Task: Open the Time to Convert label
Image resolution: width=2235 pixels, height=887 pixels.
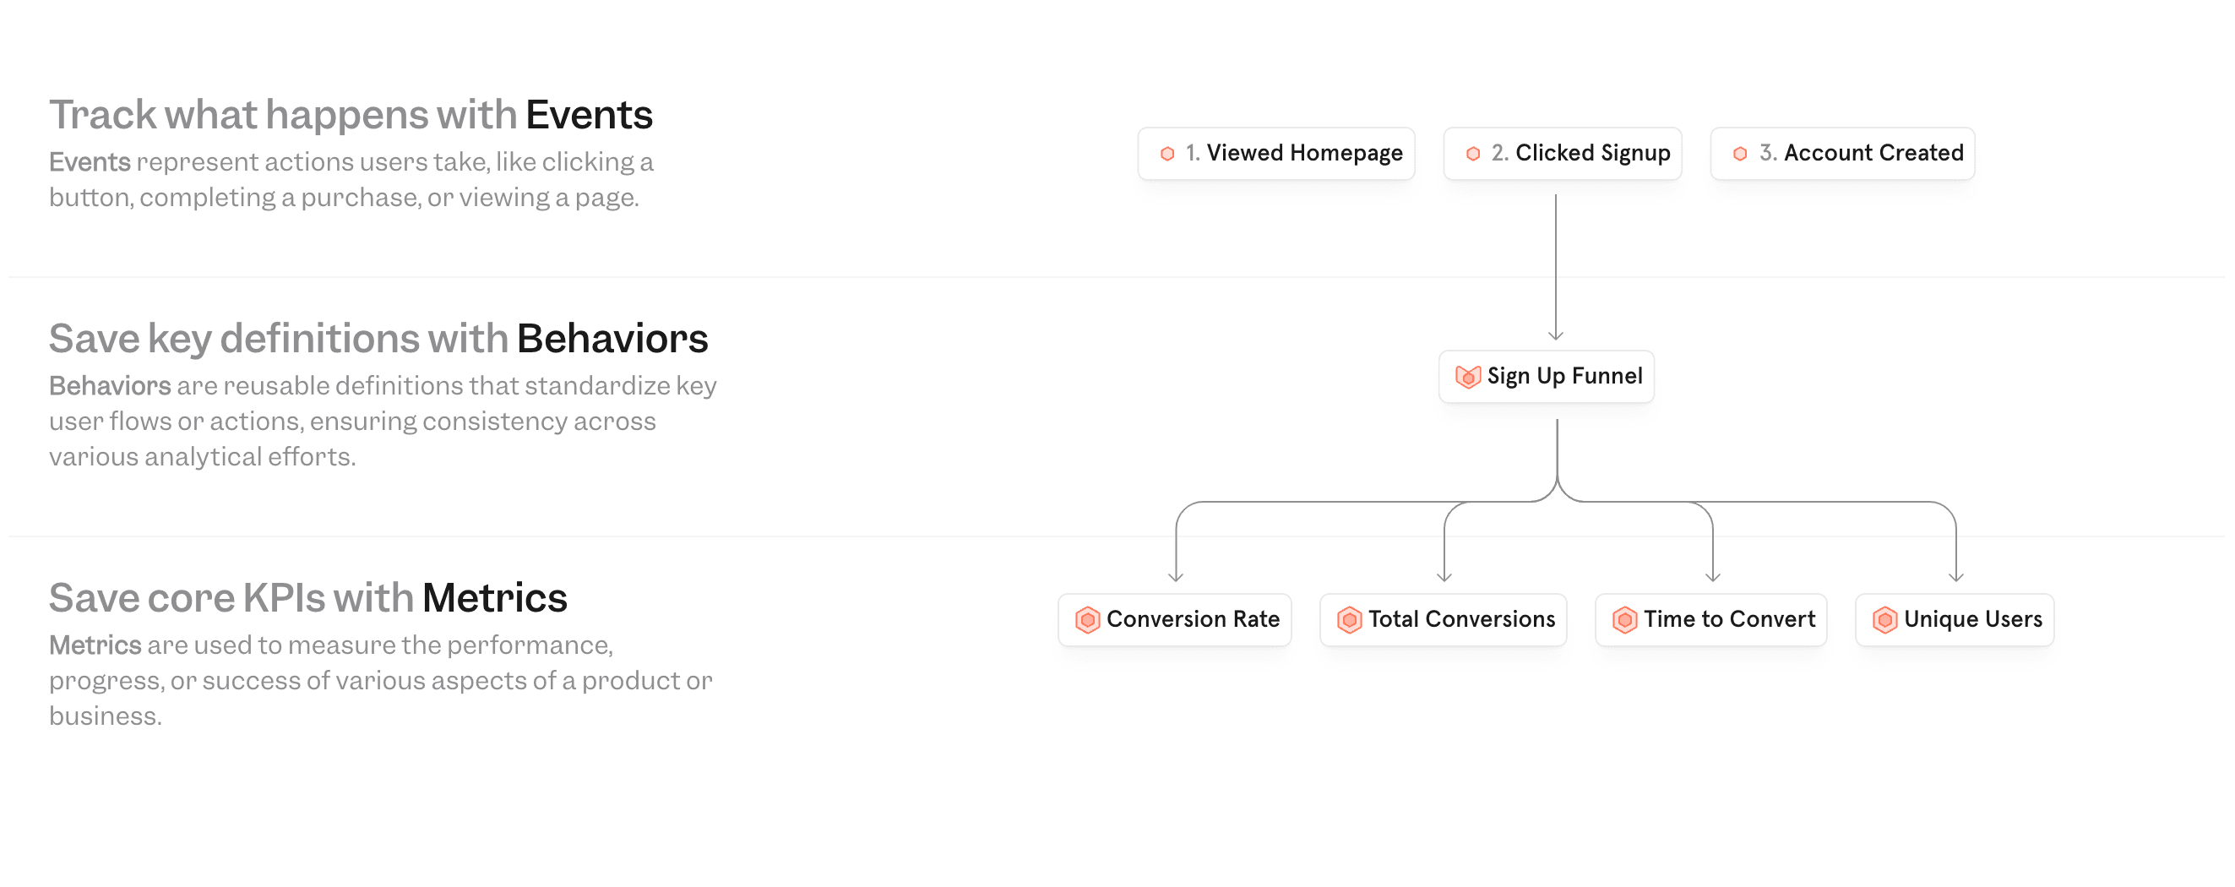Action: 1728,620
